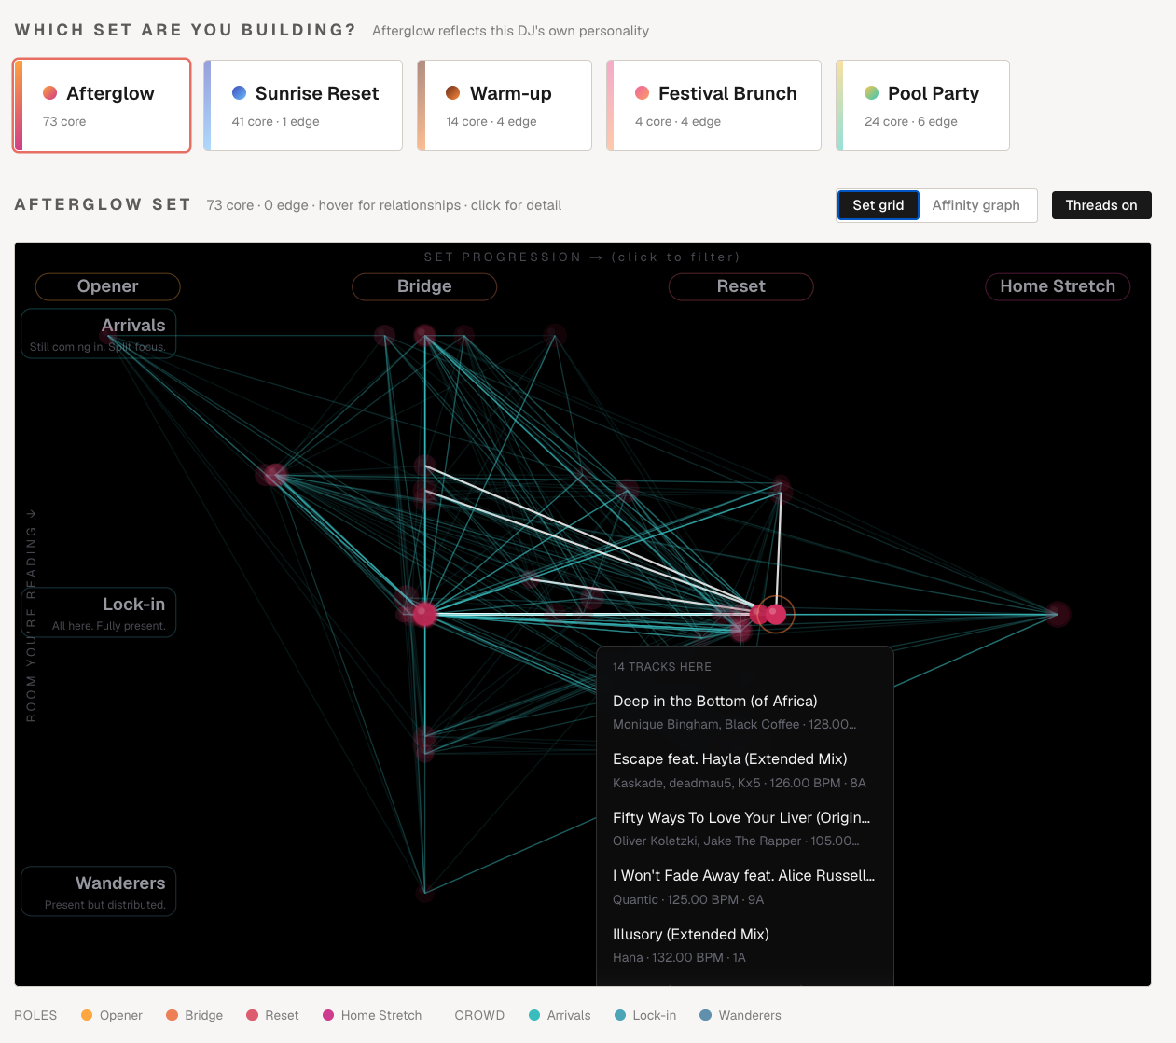Select the Afterglow set card
1176x1043 pixels.
coord(102,105)
